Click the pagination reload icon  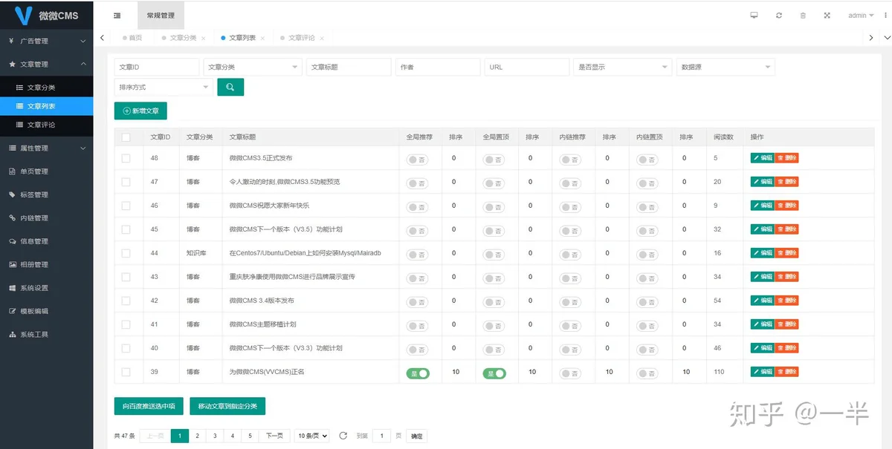[343, 436]
